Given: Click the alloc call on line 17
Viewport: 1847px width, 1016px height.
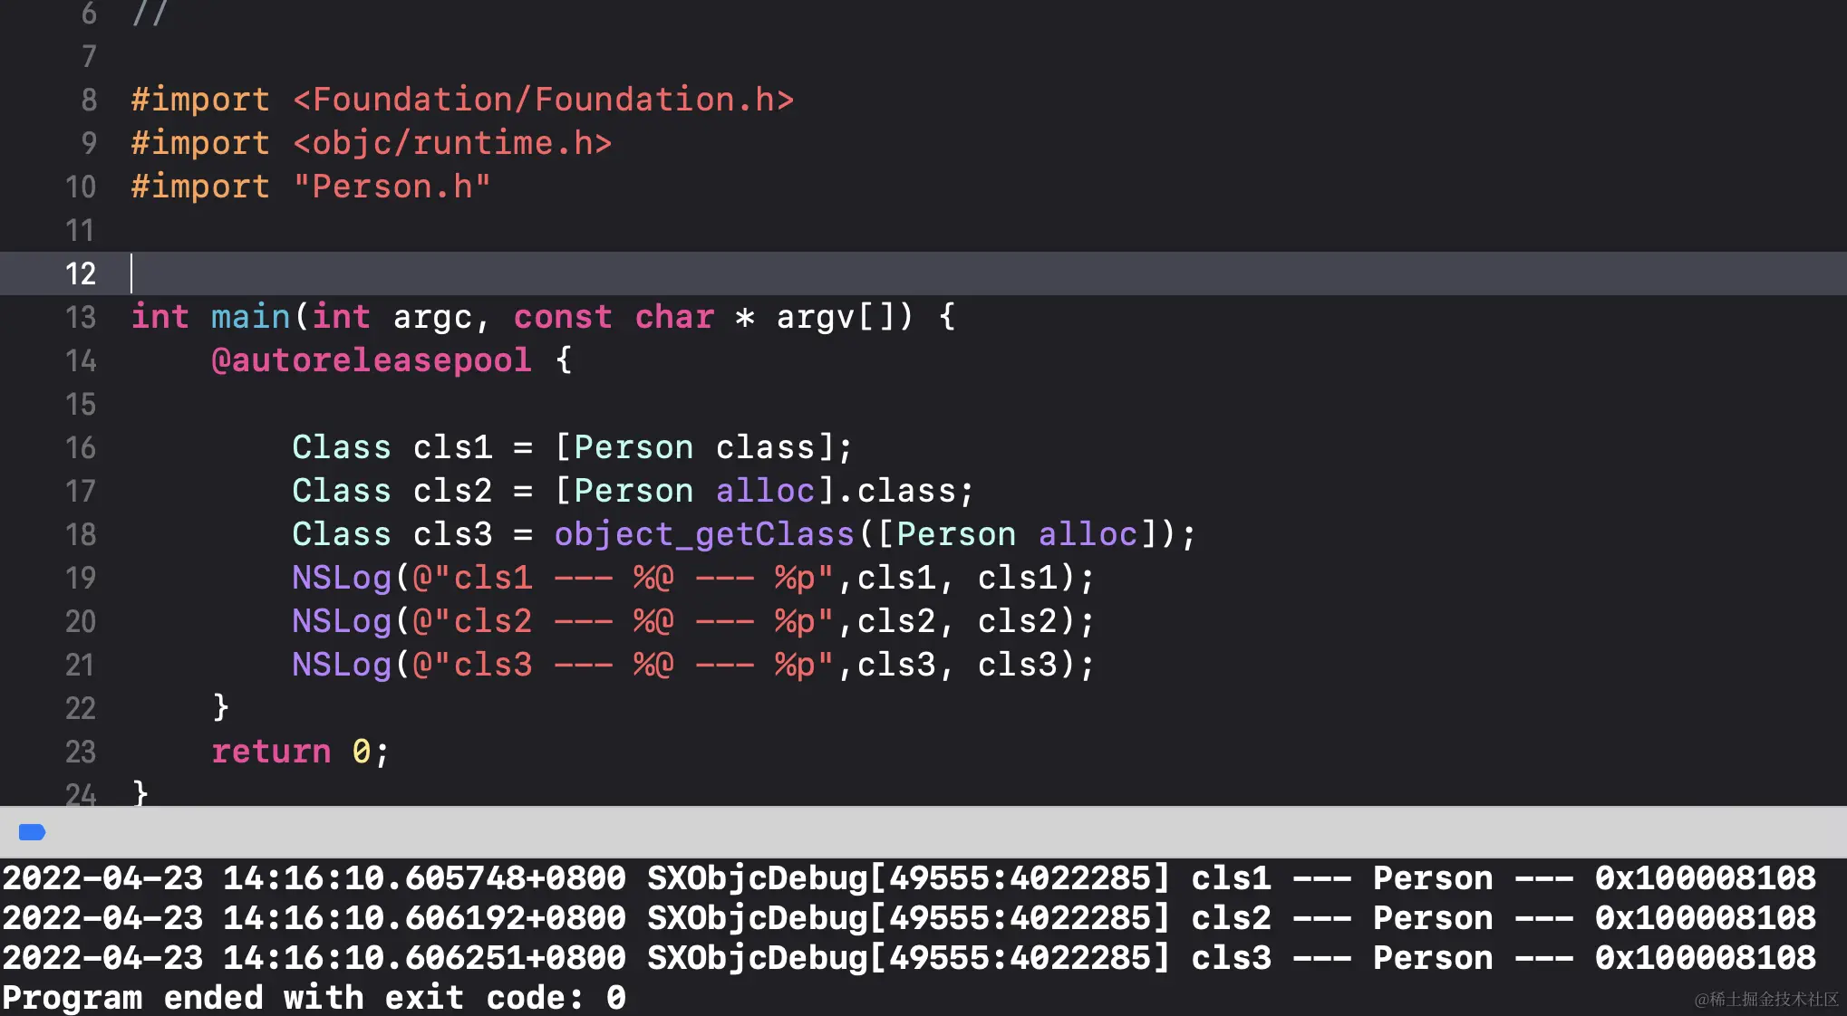Looking at the screenshot, I should click(x=766, y=491).
